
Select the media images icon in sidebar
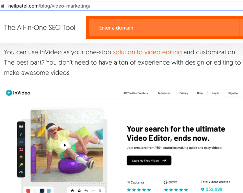21,127
